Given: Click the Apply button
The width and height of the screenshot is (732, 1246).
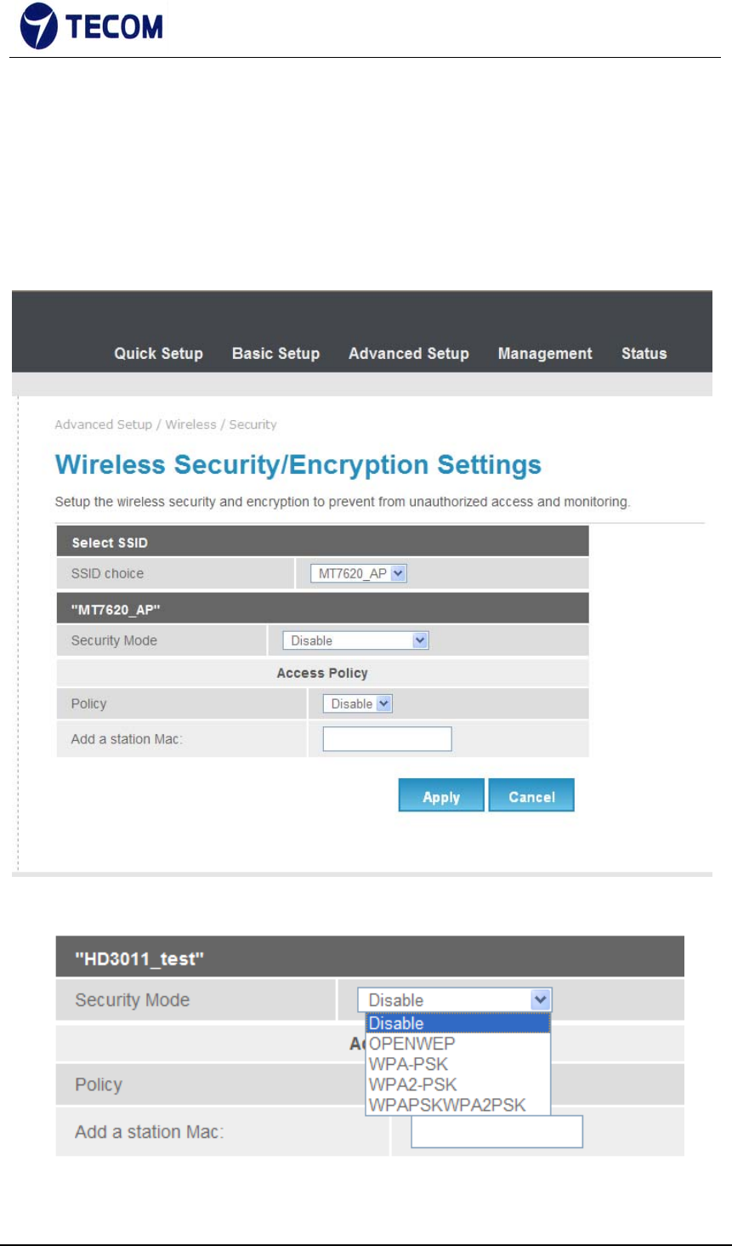Looking at the screenshot, I should [441, 796].
